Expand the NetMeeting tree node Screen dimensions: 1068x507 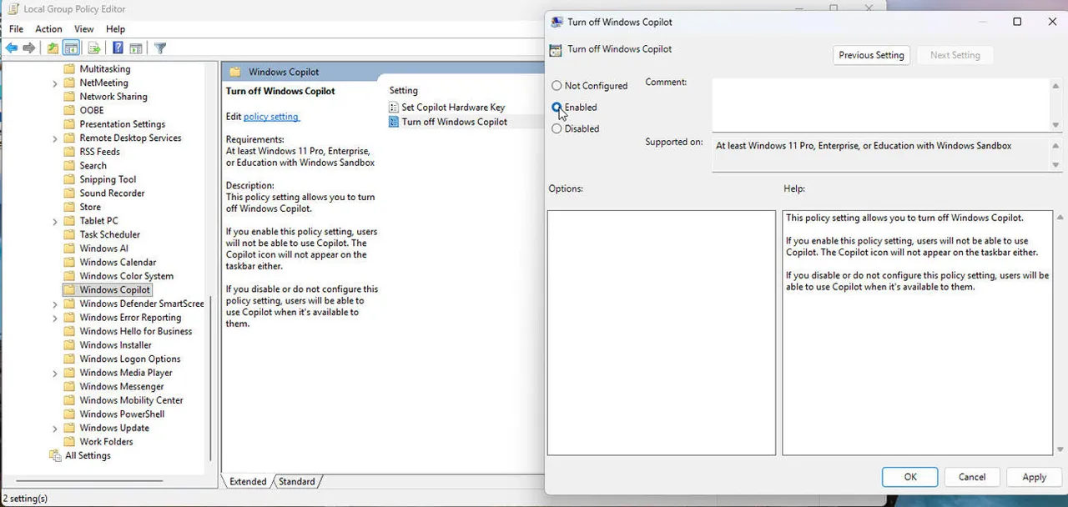(x=54, y=83)
